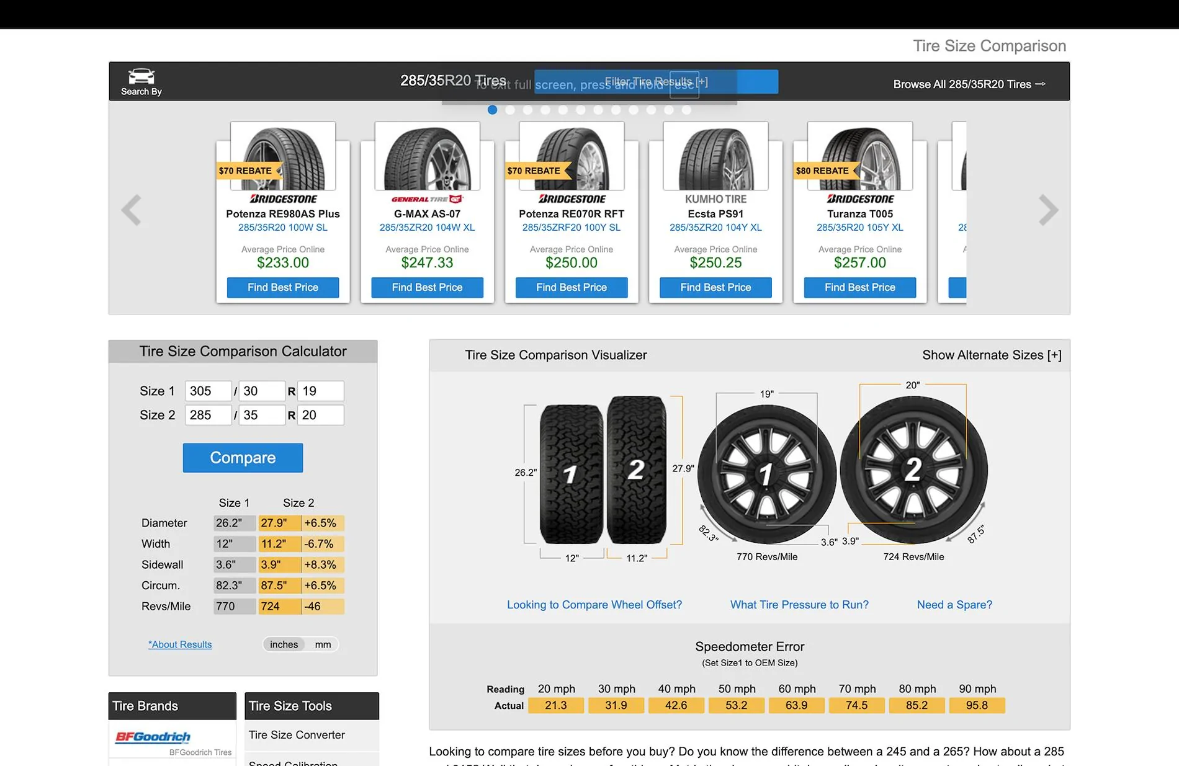The width and height of the screenshot is (1179, 766).
Task: Click Size 1 rim diameter field
Action: [320, 391]
